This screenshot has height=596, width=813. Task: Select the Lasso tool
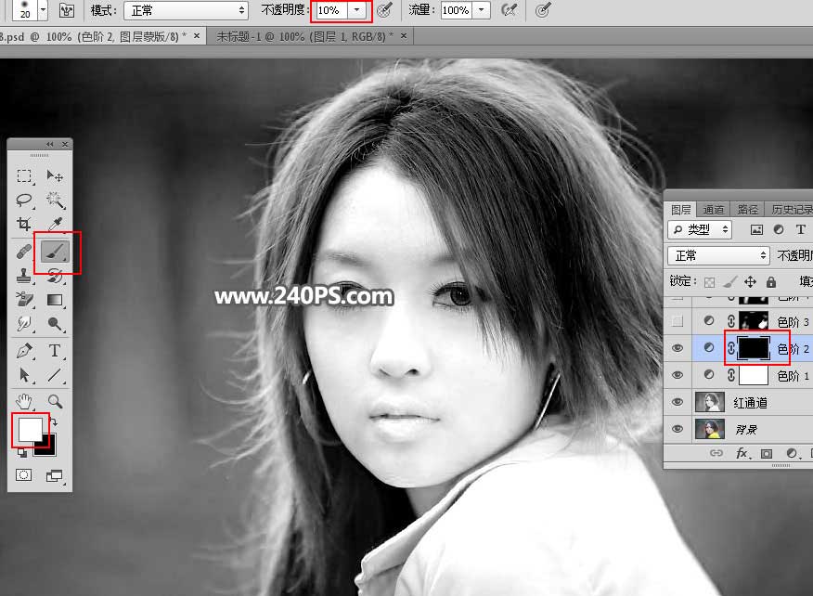(24, 200)
